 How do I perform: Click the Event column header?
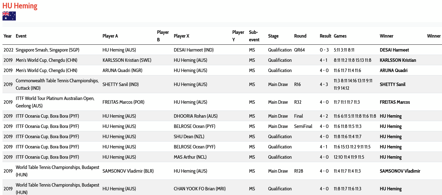[21, 36]
